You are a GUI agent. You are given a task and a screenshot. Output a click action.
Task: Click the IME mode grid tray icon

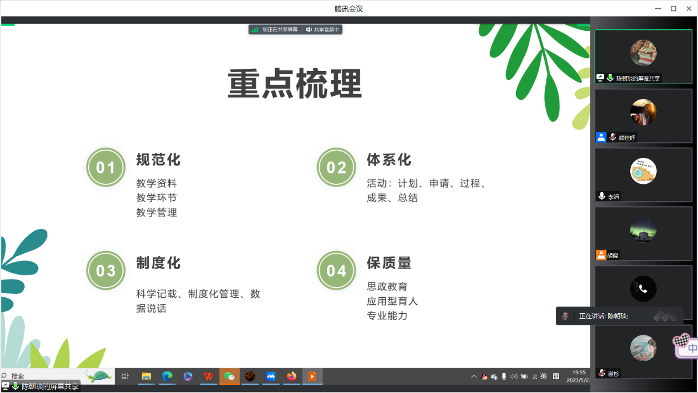point(556,376)
